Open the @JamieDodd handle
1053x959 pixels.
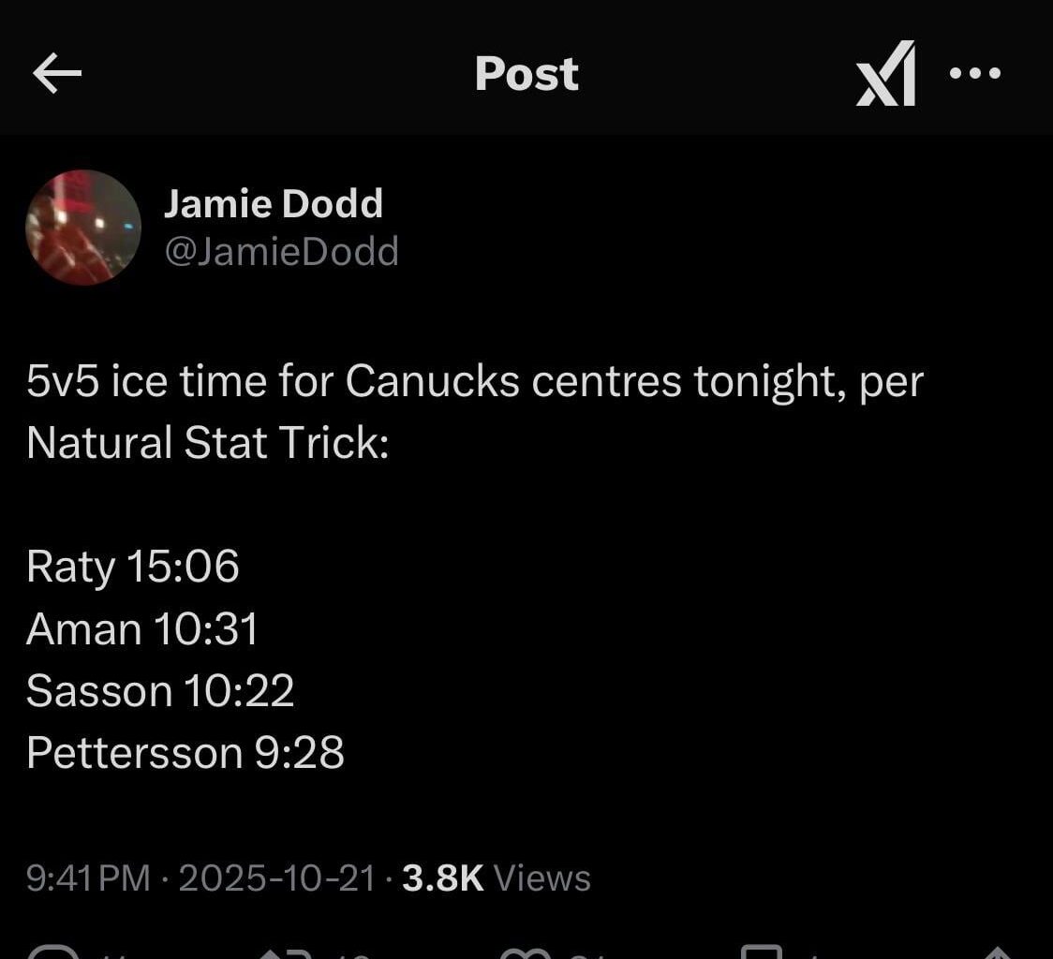(x=283, y=250)
